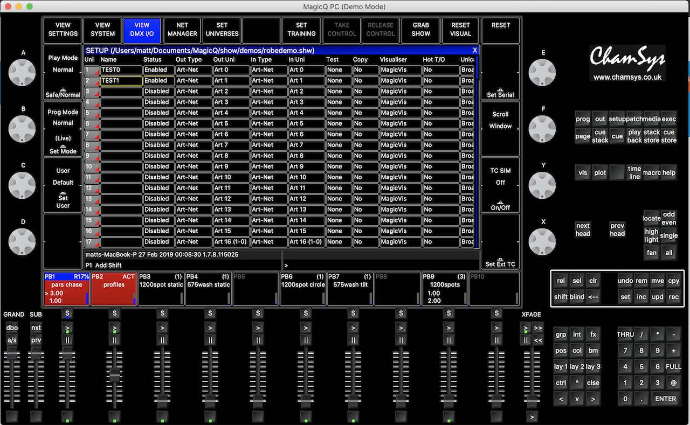
Task: Click the locate key
Action: 652,218
